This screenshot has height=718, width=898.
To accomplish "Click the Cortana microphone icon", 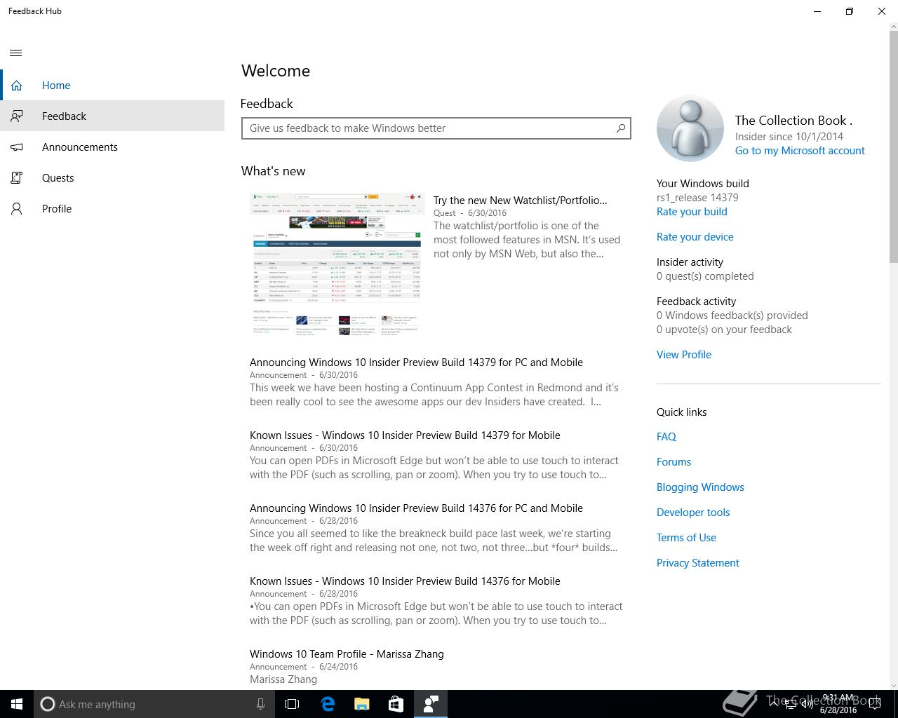I will [x=260, y=704].
